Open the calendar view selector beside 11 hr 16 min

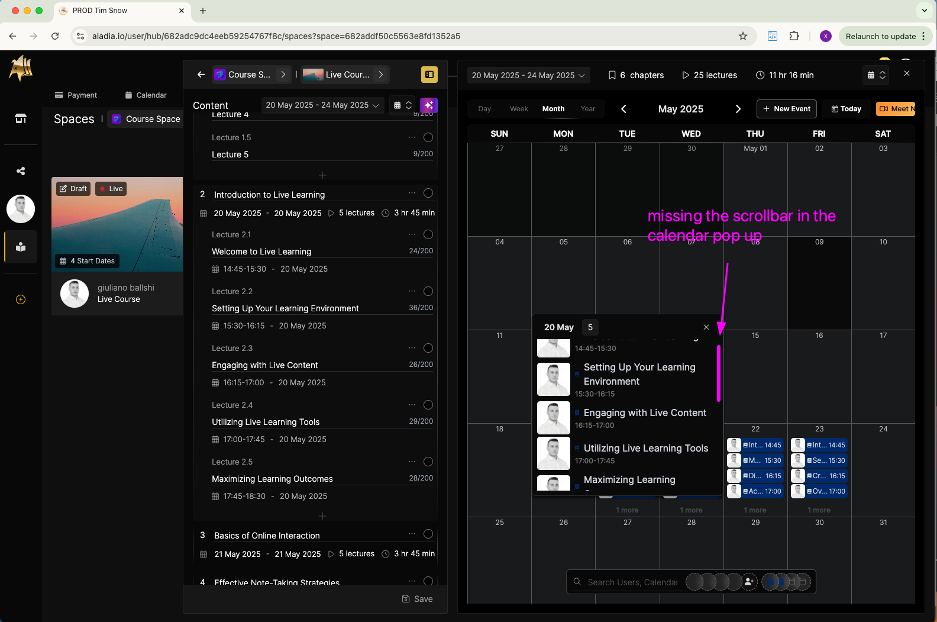[x=877, y=75]
